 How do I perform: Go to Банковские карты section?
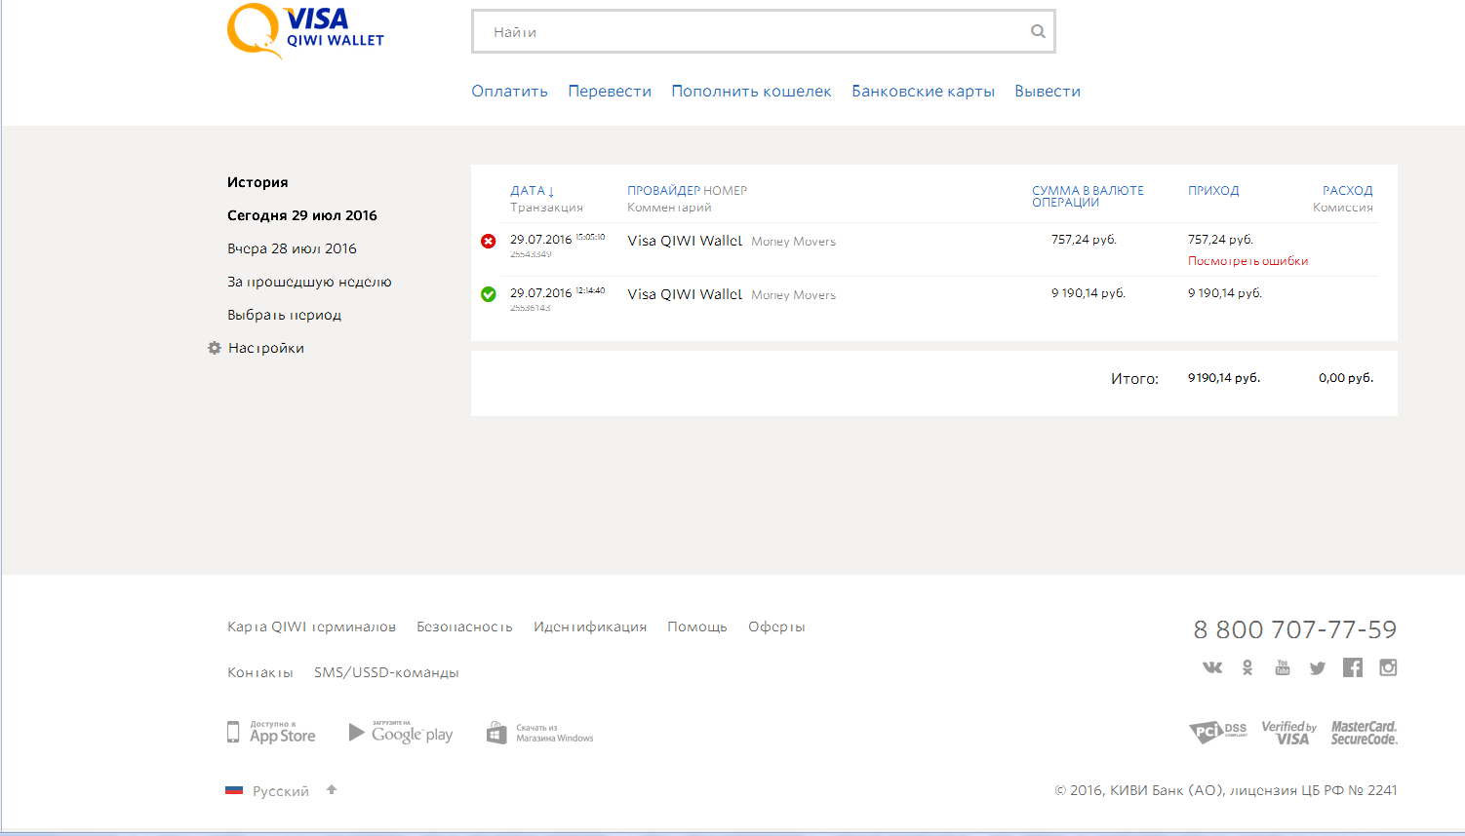(x=923, y=91)
